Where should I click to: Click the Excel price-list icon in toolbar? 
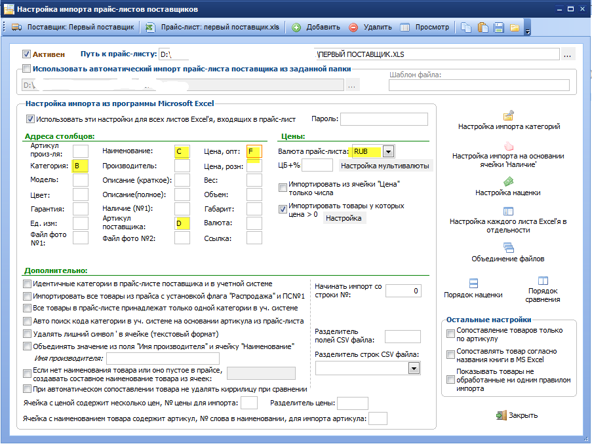150,28
